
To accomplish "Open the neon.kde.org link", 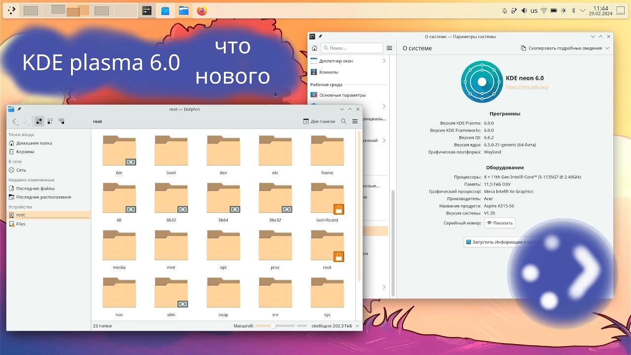I will click(527, 87).
